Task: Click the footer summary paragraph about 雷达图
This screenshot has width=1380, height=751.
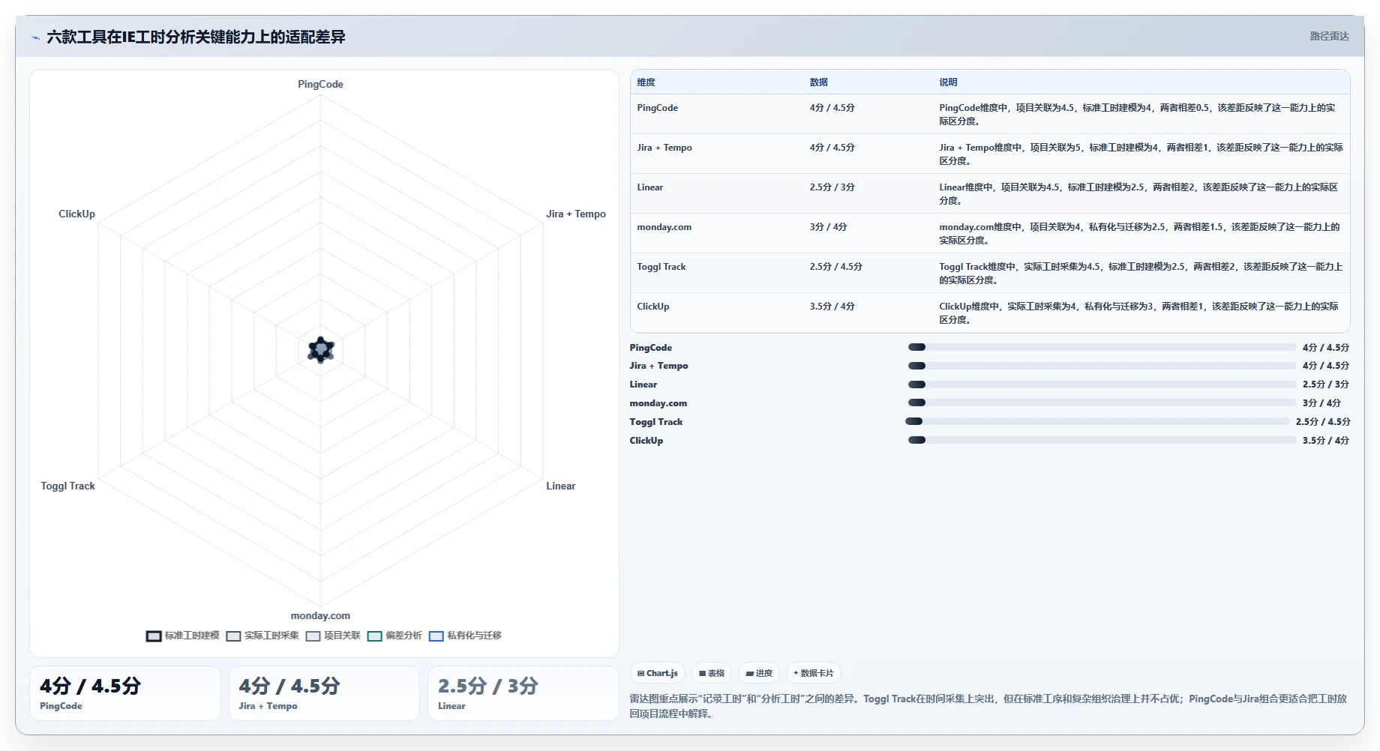Action: tap(988, 706)
